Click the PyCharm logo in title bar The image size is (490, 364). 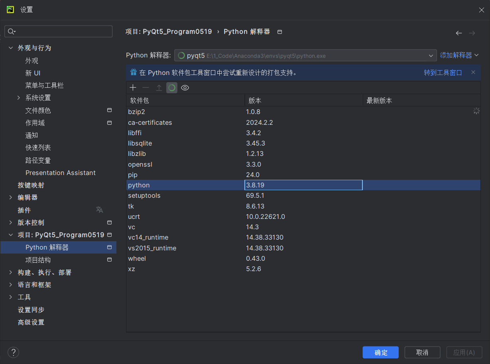click(10, 10)
